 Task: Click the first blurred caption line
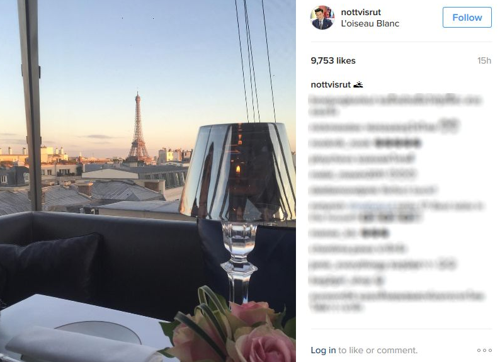(x=395, y=100)
